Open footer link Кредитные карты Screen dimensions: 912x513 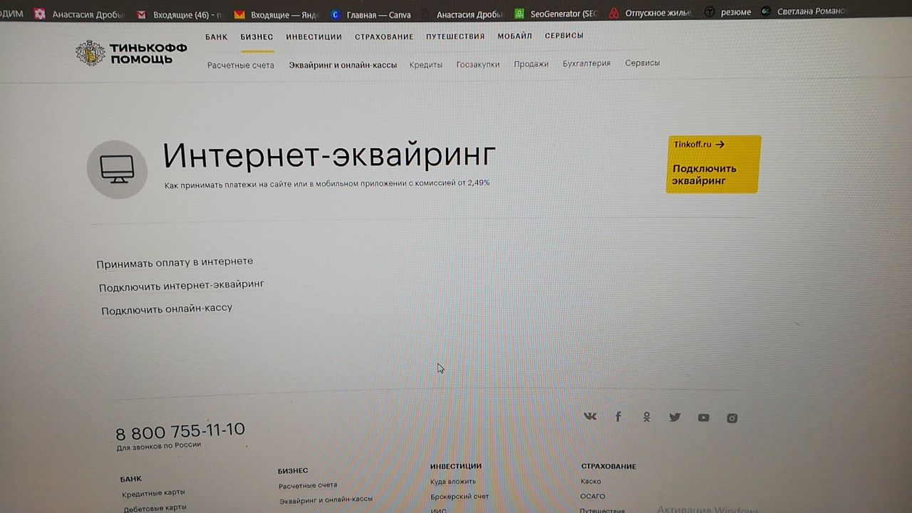[x=153, y=493]
